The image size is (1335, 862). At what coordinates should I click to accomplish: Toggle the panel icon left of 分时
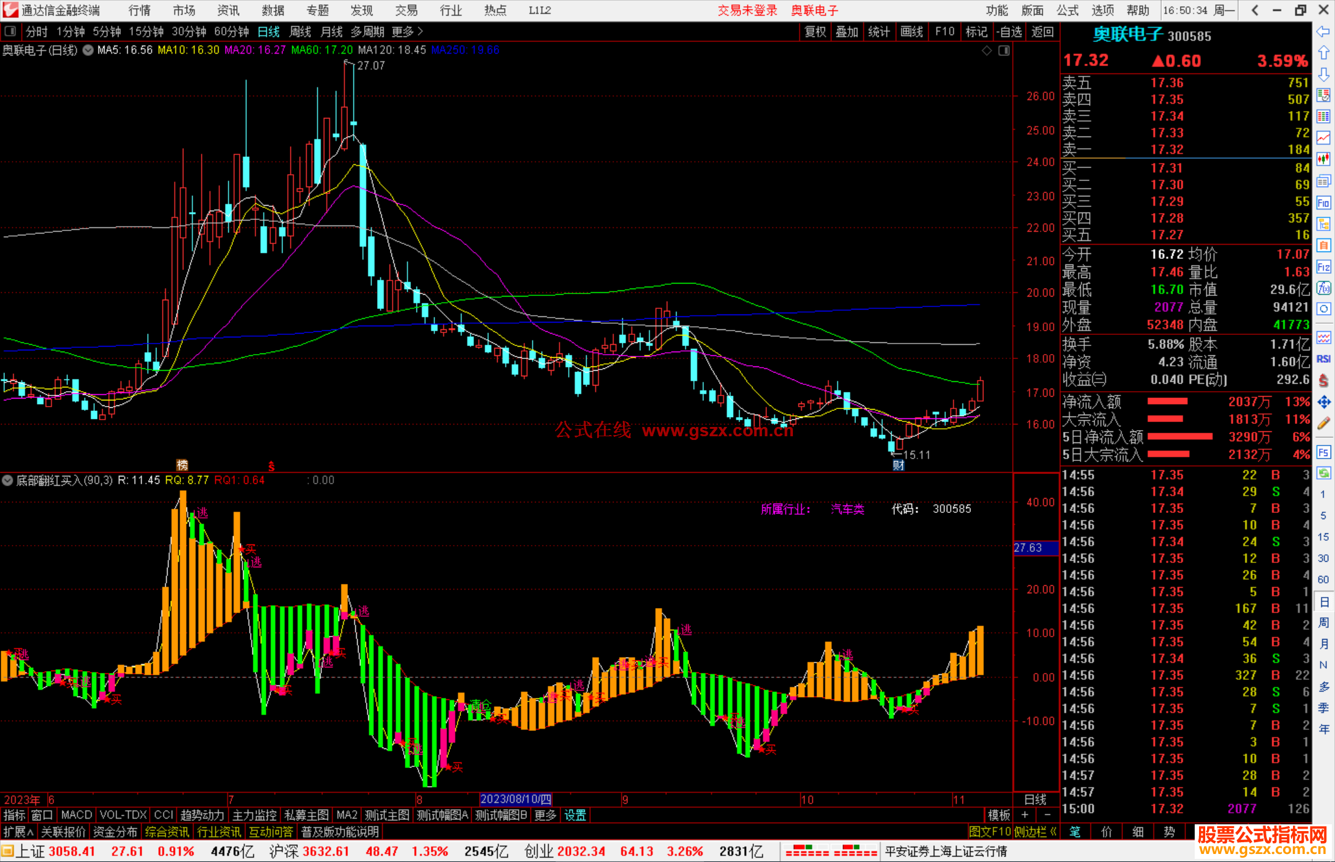11,32
